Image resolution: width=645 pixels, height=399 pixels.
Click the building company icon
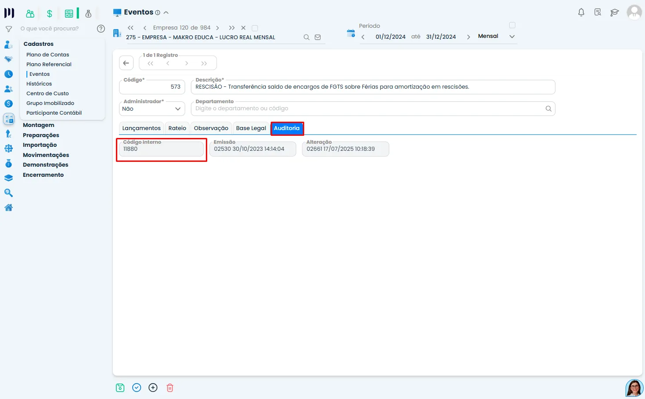pos(117,33)
